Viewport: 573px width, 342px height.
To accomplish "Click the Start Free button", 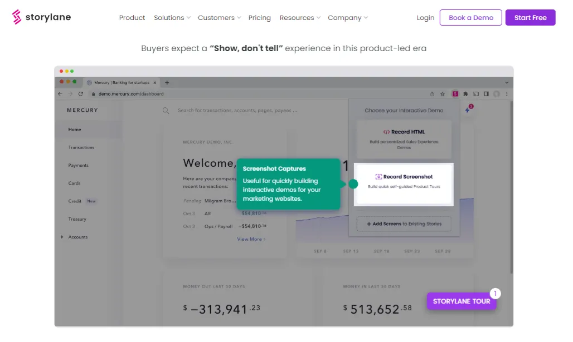I will click(530, 17).
